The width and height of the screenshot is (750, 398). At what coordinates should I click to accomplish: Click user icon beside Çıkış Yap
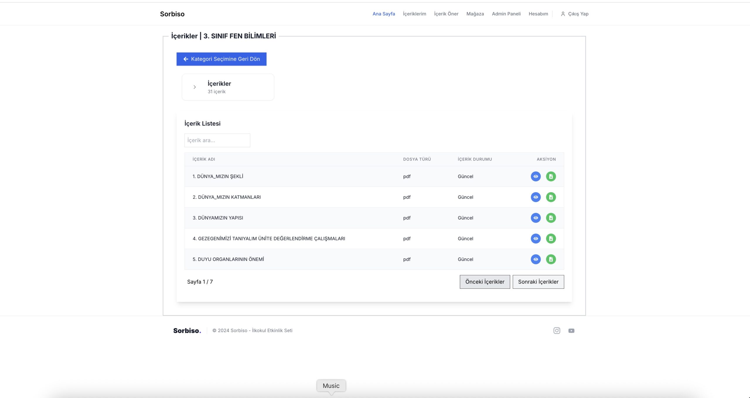tap(563, 14)
